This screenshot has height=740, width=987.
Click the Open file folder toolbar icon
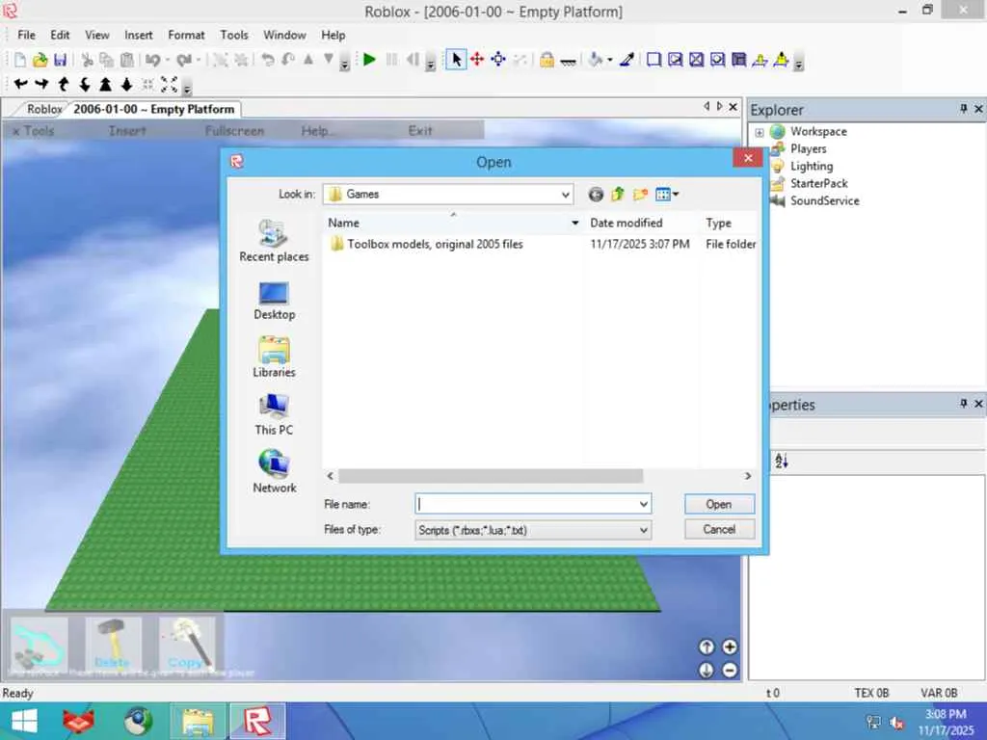click(x=40, y=60)
